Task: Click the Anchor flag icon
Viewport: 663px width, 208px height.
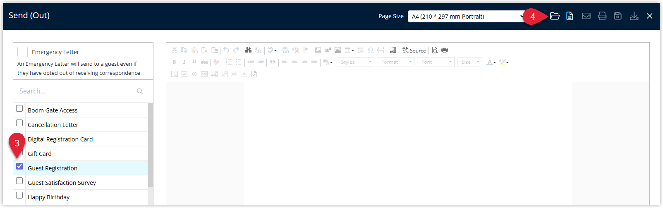Action: (x=306, y=50)
